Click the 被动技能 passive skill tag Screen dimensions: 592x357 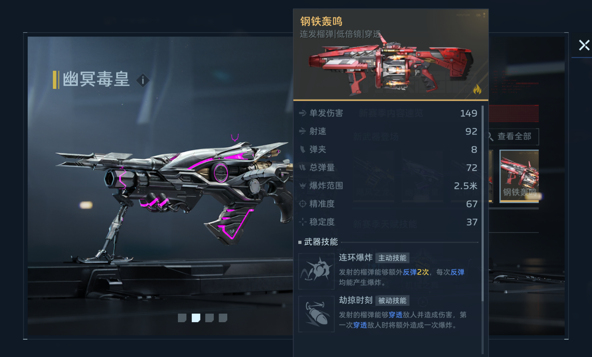click(392, 301)
